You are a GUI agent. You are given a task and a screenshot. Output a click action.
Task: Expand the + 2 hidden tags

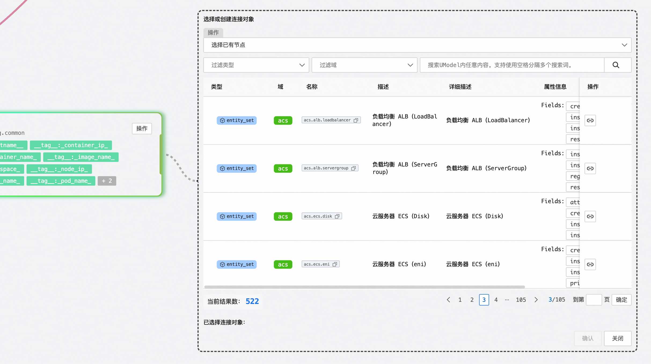107,181
